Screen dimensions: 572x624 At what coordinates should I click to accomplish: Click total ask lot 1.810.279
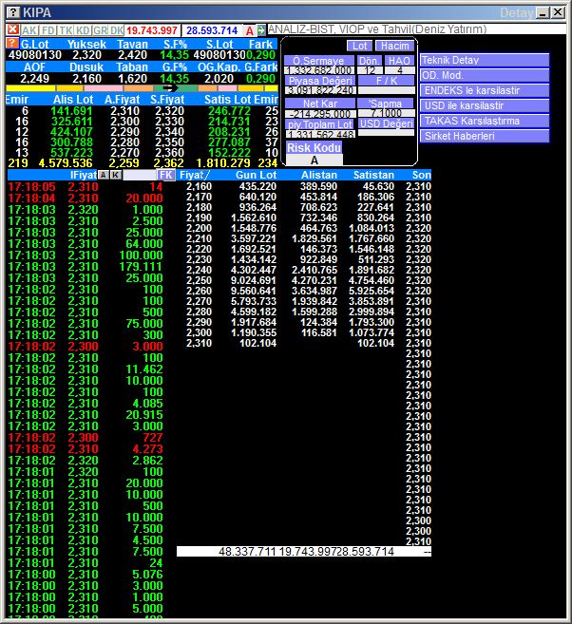click(223, 163)
